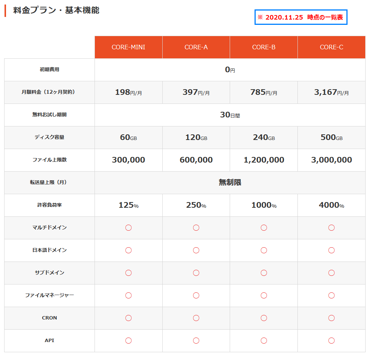Click the CORE-B plan header
Viewport: 369px width, 356px height.
click(x=264, y=47)
